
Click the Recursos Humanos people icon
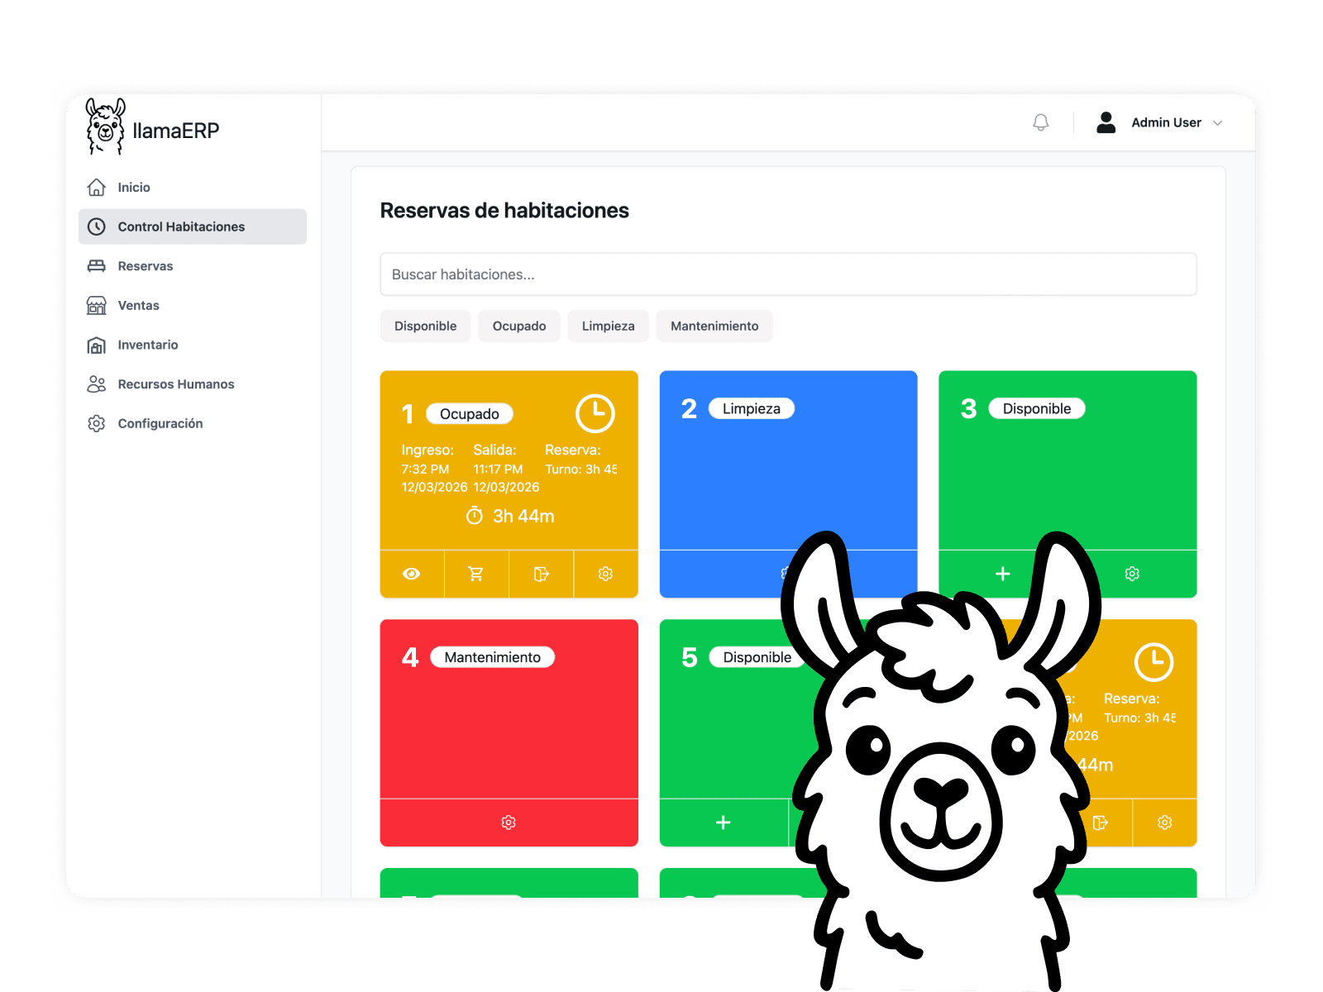point(96,384)
